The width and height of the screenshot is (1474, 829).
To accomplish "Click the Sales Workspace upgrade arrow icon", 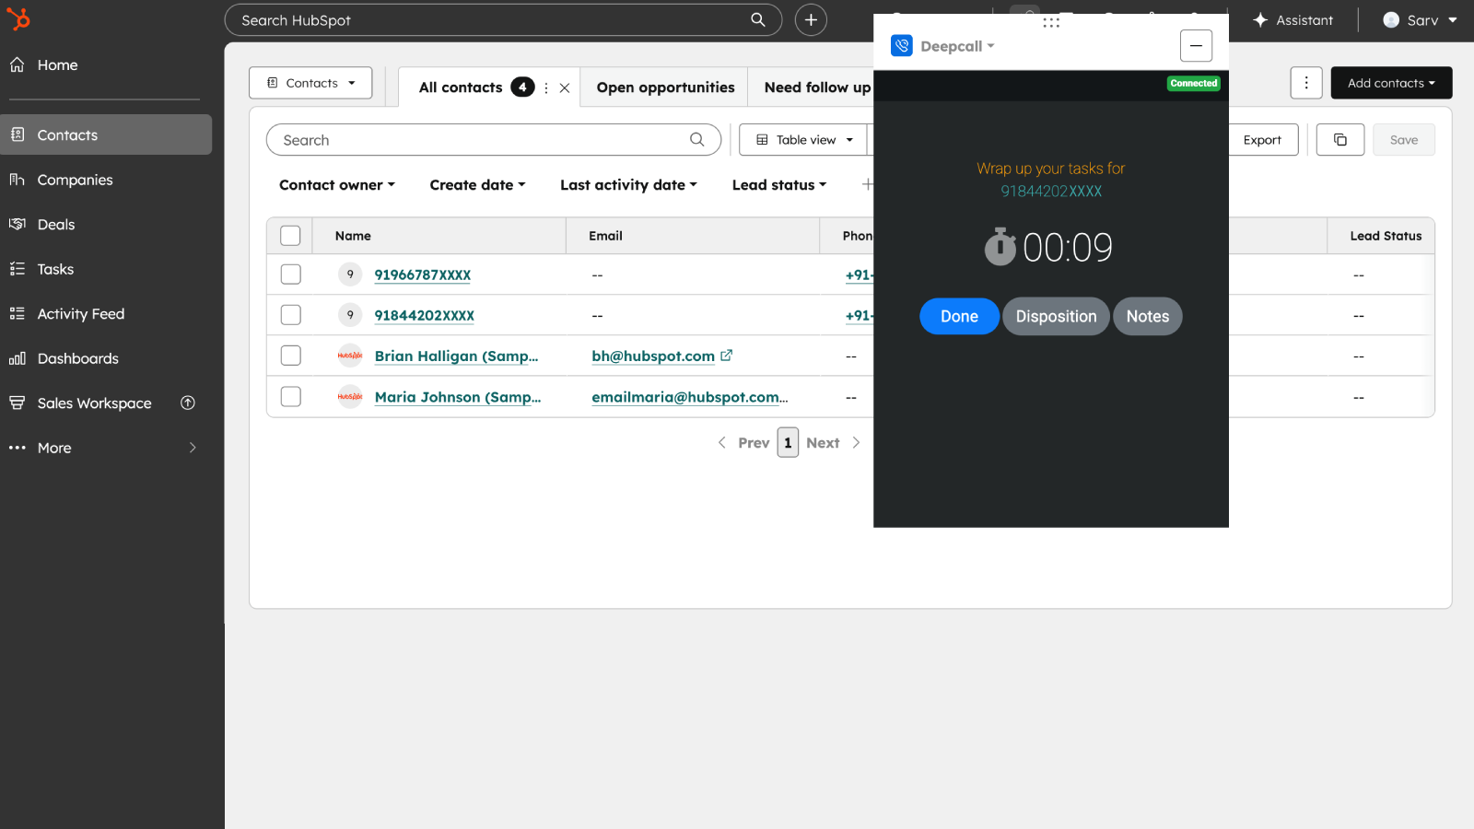I will coord(188,403).
